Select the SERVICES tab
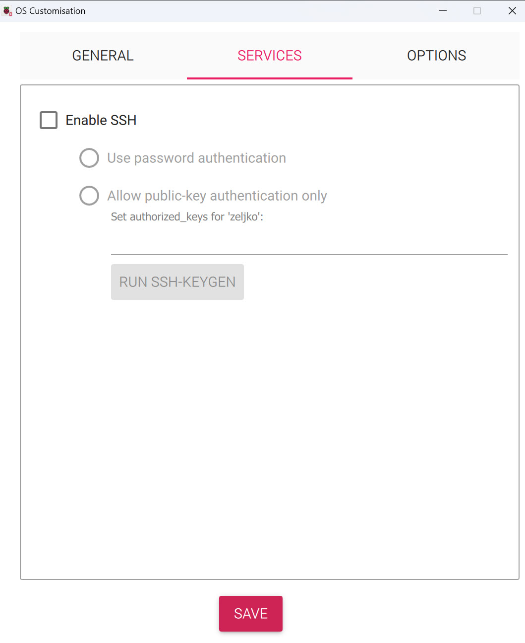The height and width of the screenshot is (643, 525). [270, 56]
